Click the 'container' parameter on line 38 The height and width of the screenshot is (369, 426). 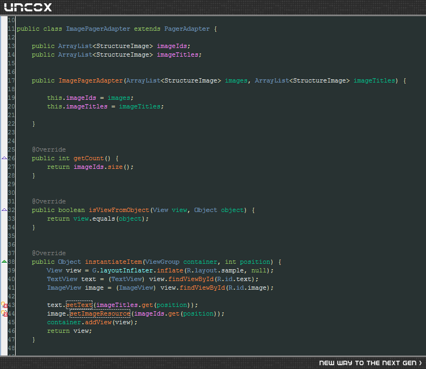(200, 262)
